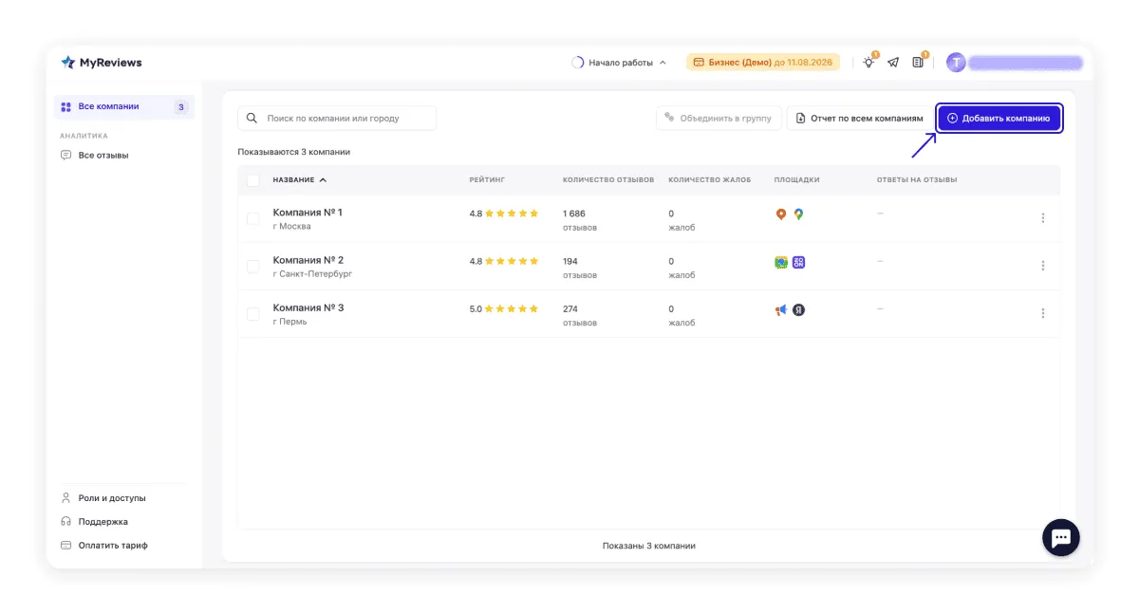Sort by Название column arrow

(323, 179)
